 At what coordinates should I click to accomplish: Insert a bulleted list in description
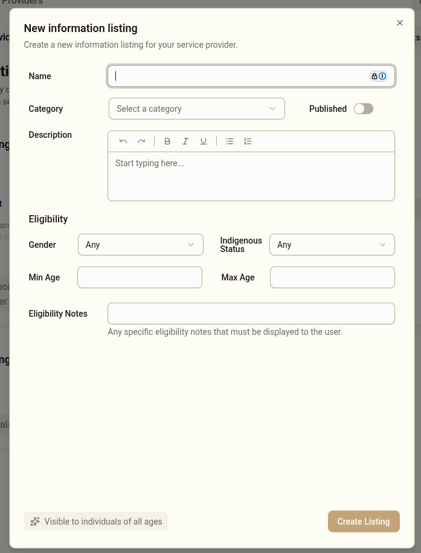tap(230, 141)
